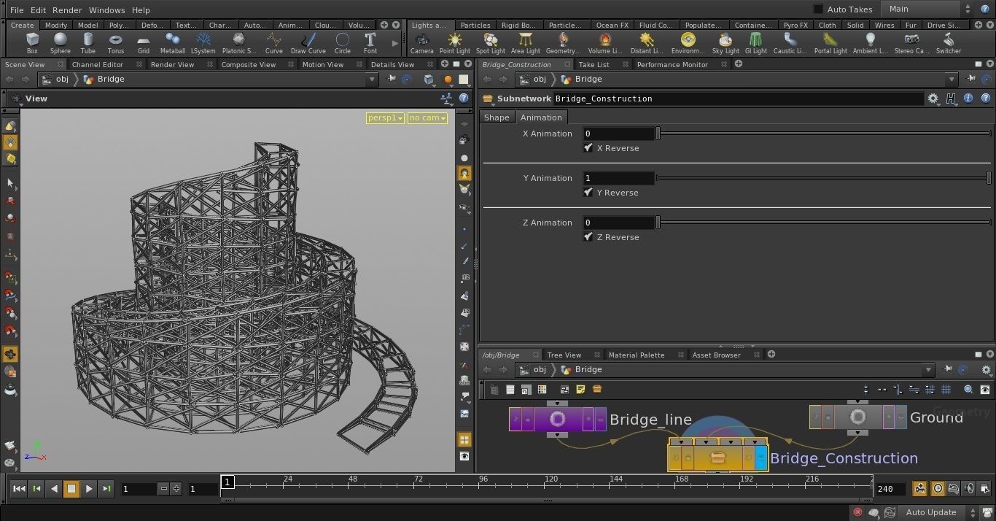Create a Stereo Camera
996x521 pixels.
pyautogui.click(x=911, y=43)
